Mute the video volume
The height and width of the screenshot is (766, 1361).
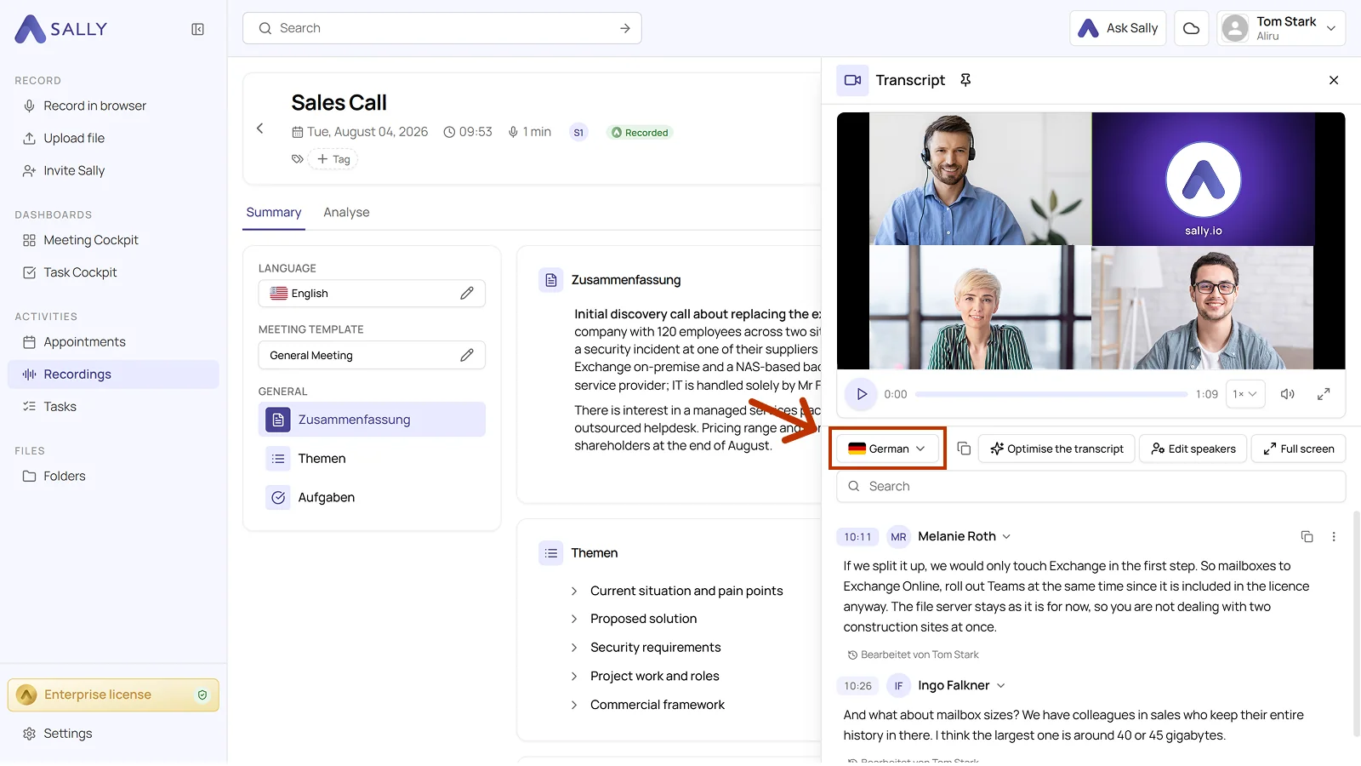[1287, 394]
